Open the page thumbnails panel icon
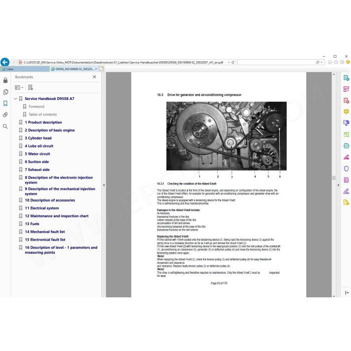 [x=6, y=92]
